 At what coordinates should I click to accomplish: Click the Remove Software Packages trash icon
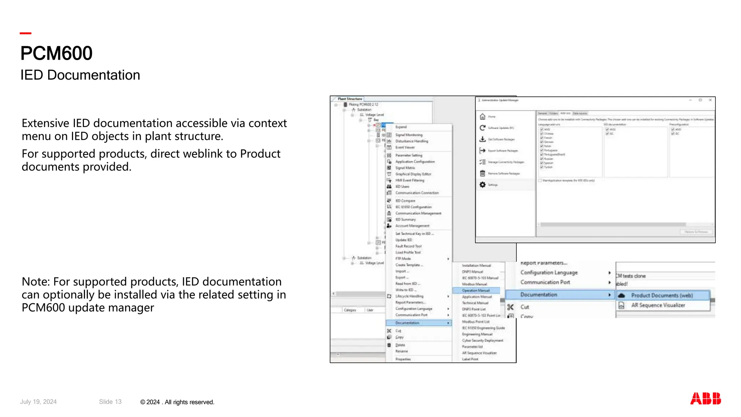[x=482, y=173]
